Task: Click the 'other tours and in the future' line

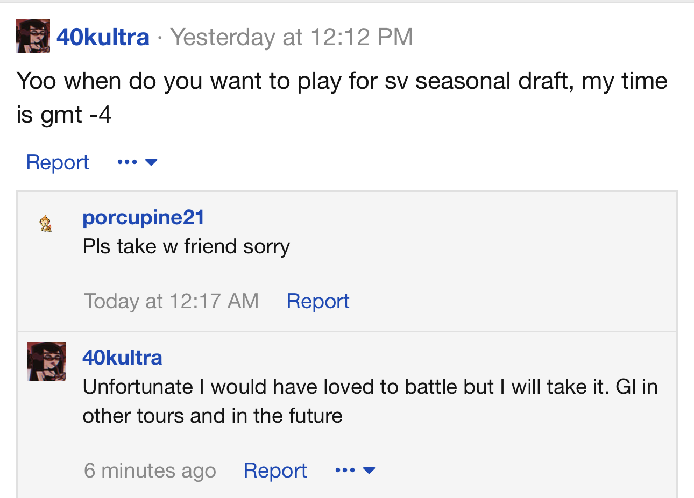Action: pyautogui.click(x=213, y=416)
